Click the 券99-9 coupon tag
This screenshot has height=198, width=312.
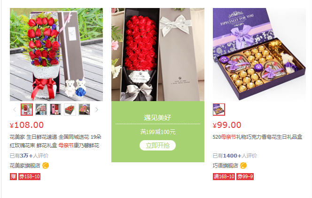(x=245, y=176)
